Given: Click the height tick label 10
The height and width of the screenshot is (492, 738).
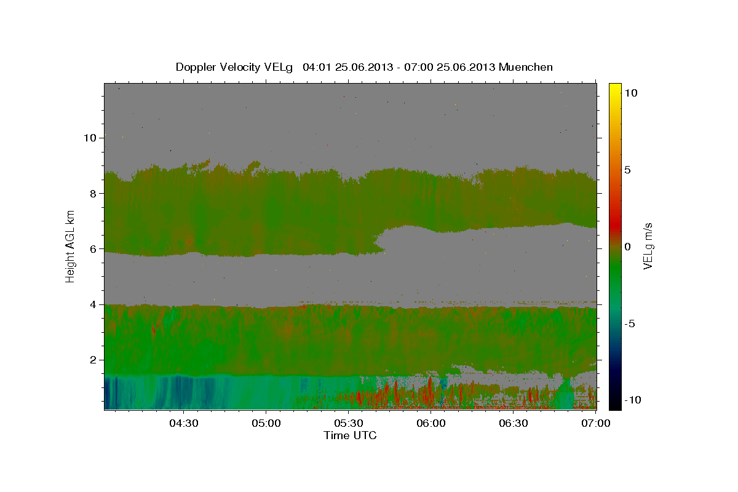Looking at the screenshot, I should coord(89,138).
